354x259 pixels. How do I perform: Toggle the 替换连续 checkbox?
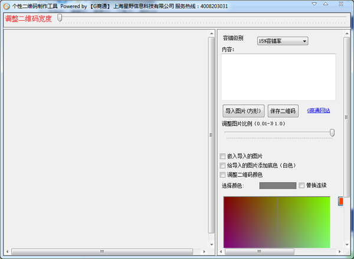[302, 185]
